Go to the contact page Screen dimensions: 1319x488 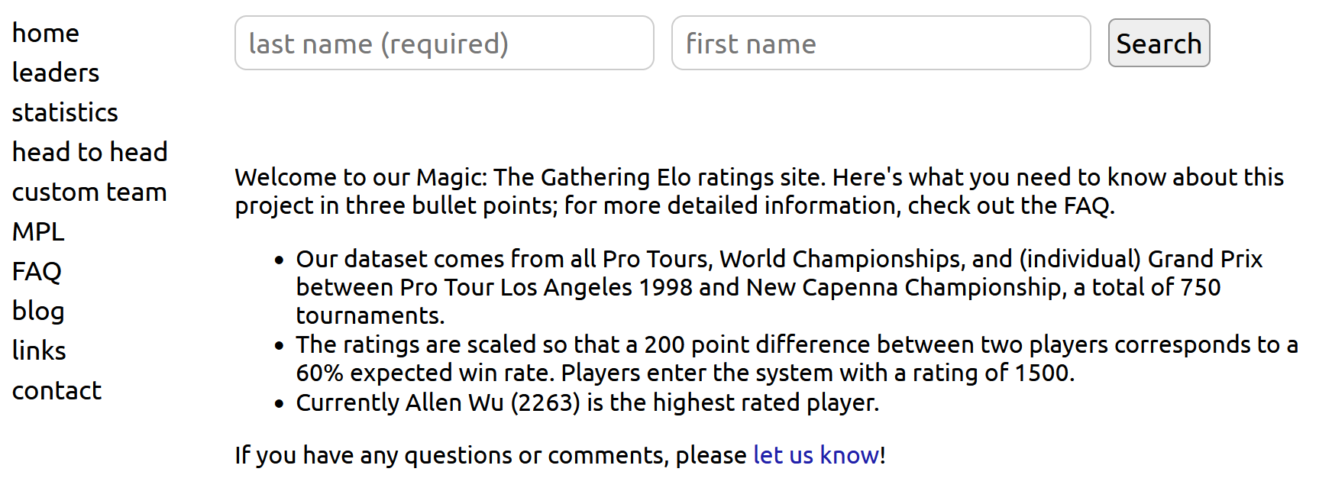(57, 391)
